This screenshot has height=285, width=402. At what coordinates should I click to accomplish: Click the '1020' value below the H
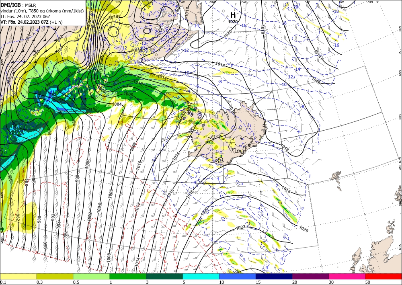233,22
